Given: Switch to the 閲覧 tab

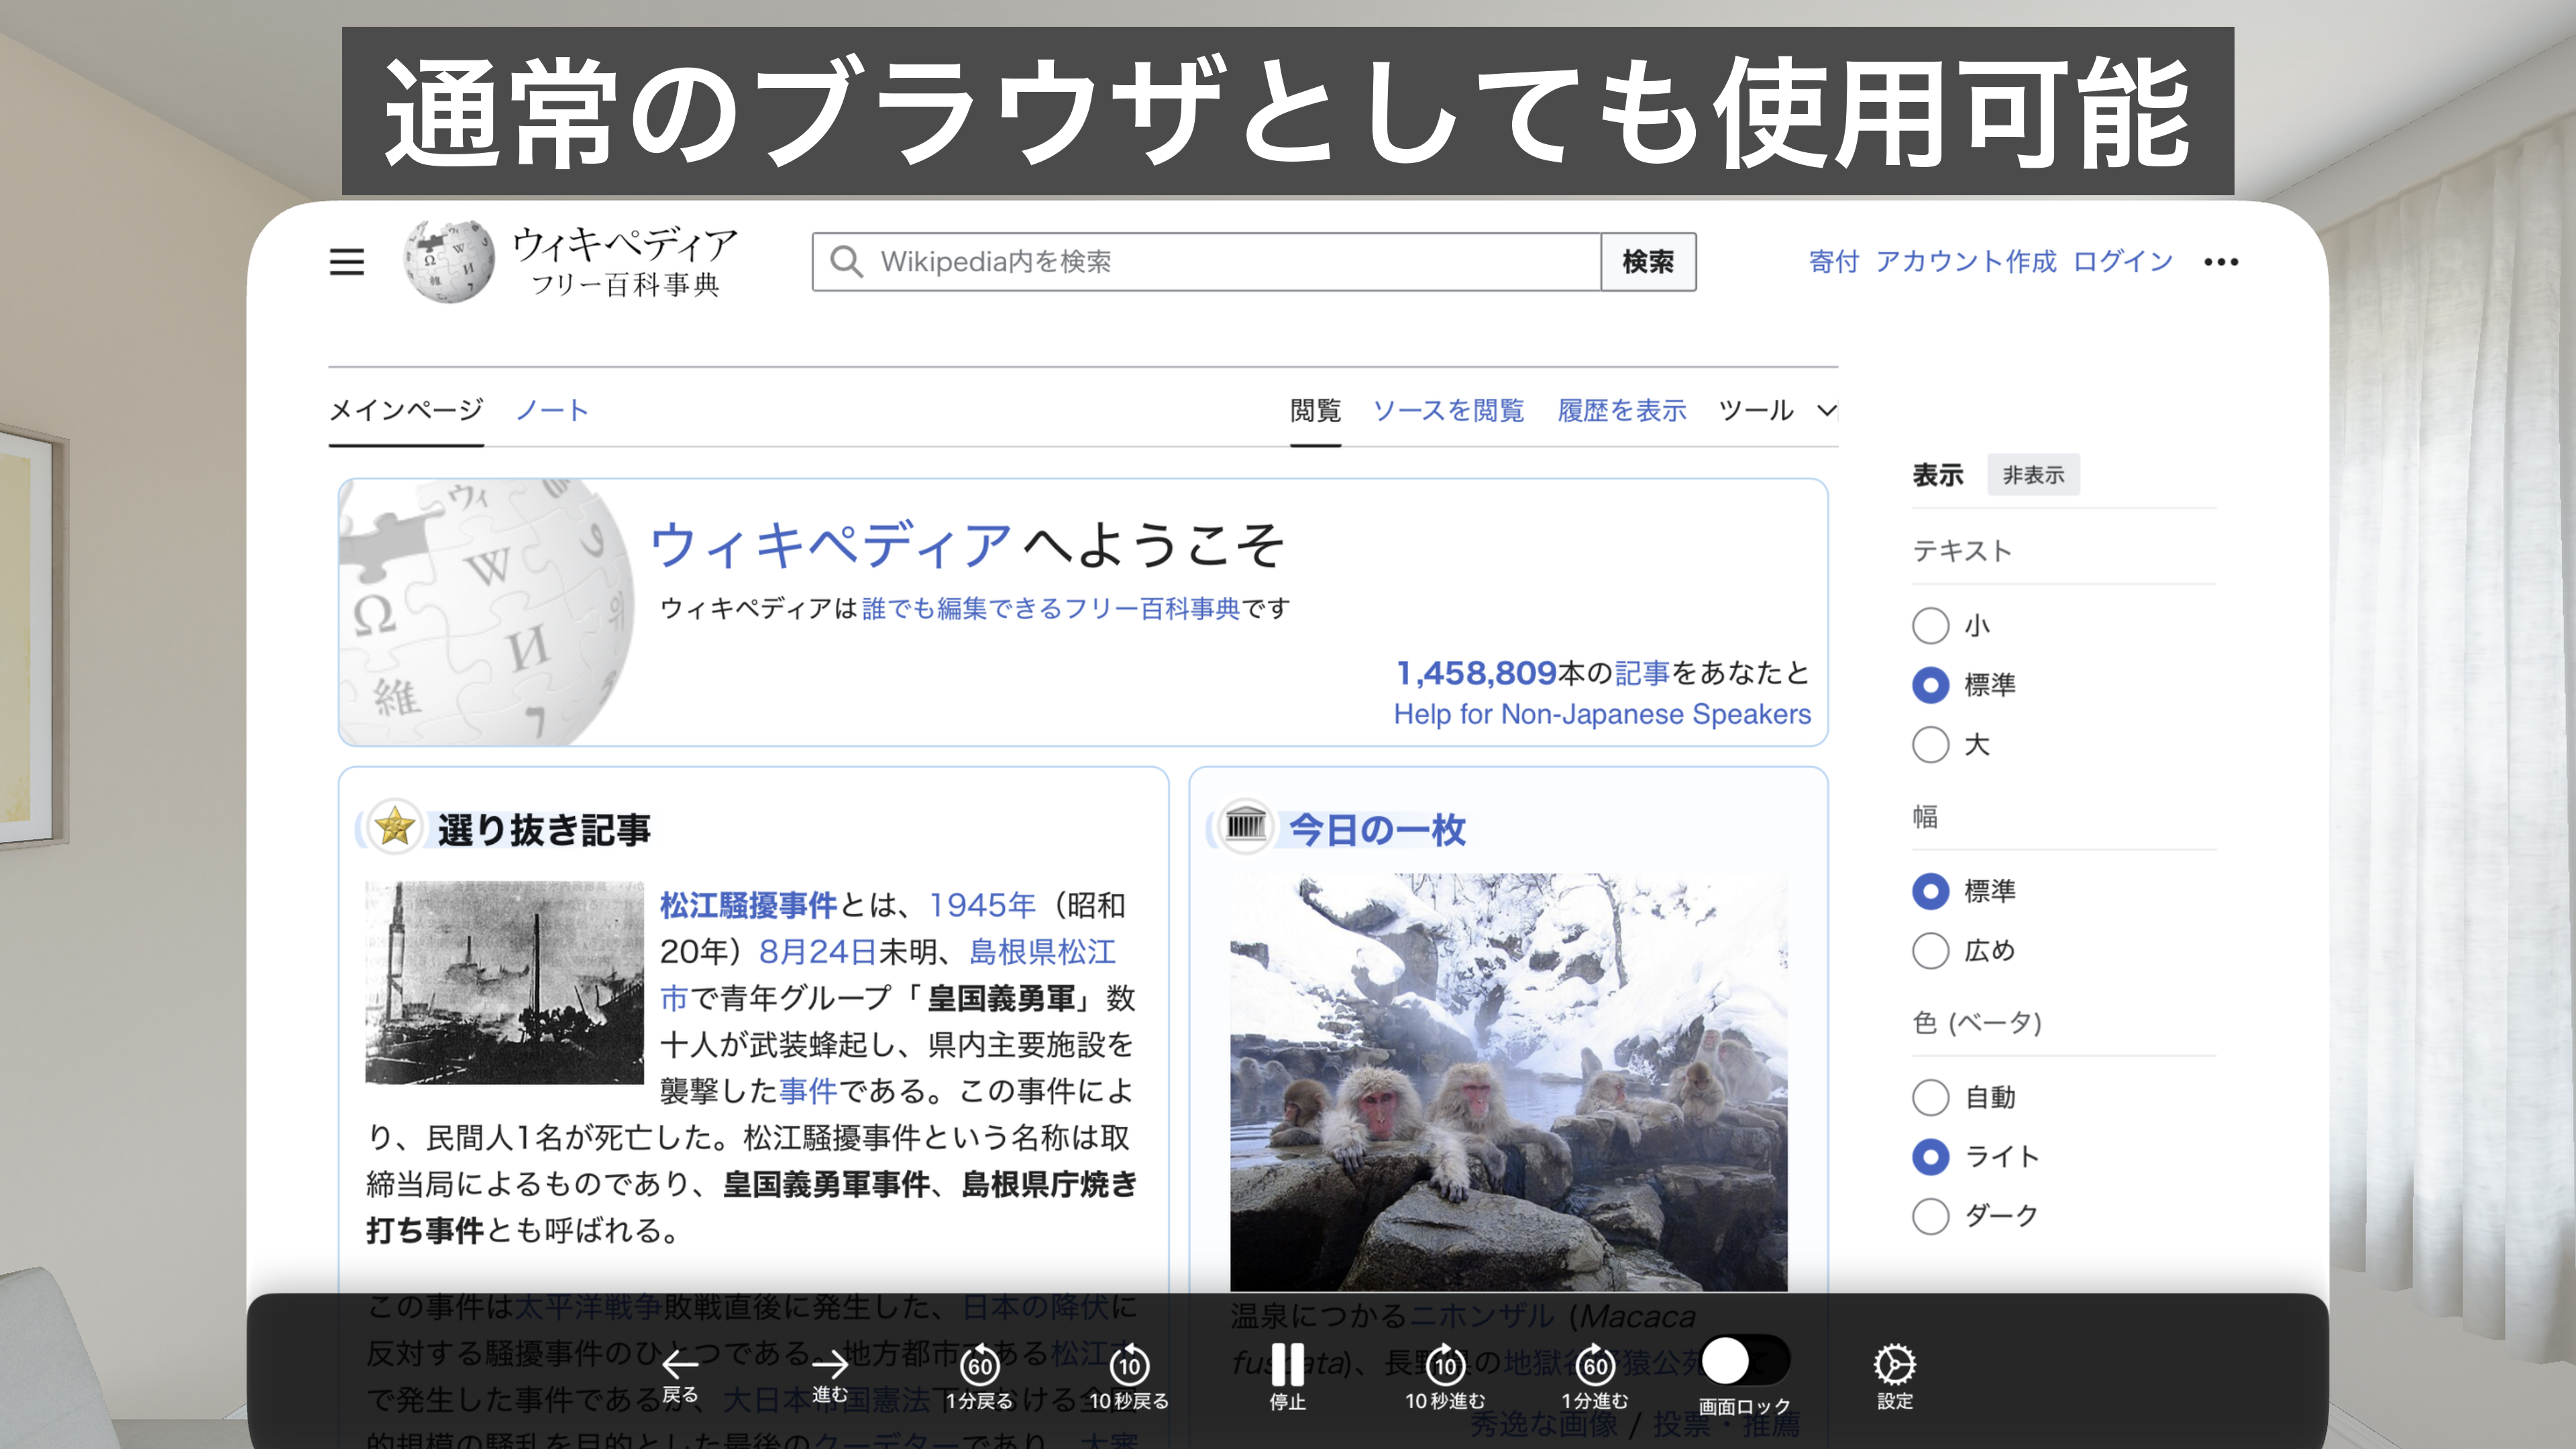Looking at the screenshot, I should pos(1315,410).
